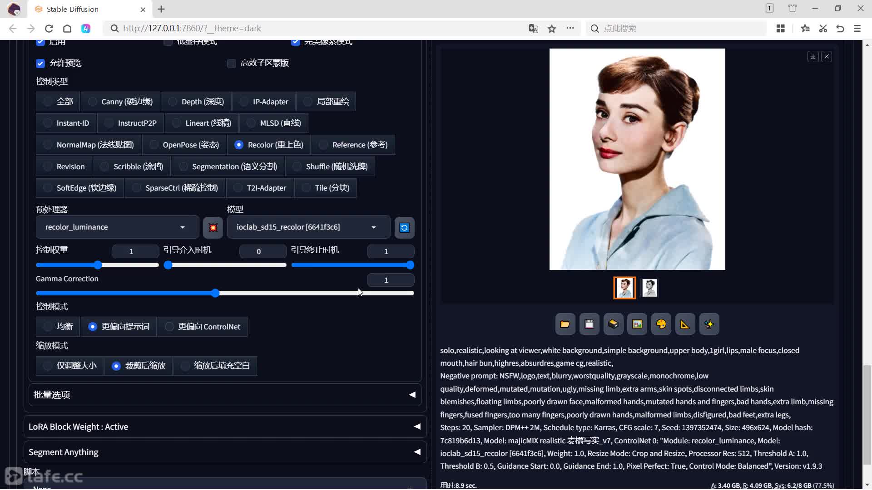The height and width of the screenshot is (490, 872).
Task: Select the grayscale preprocessor thumbnail
Action: [649, 288]
